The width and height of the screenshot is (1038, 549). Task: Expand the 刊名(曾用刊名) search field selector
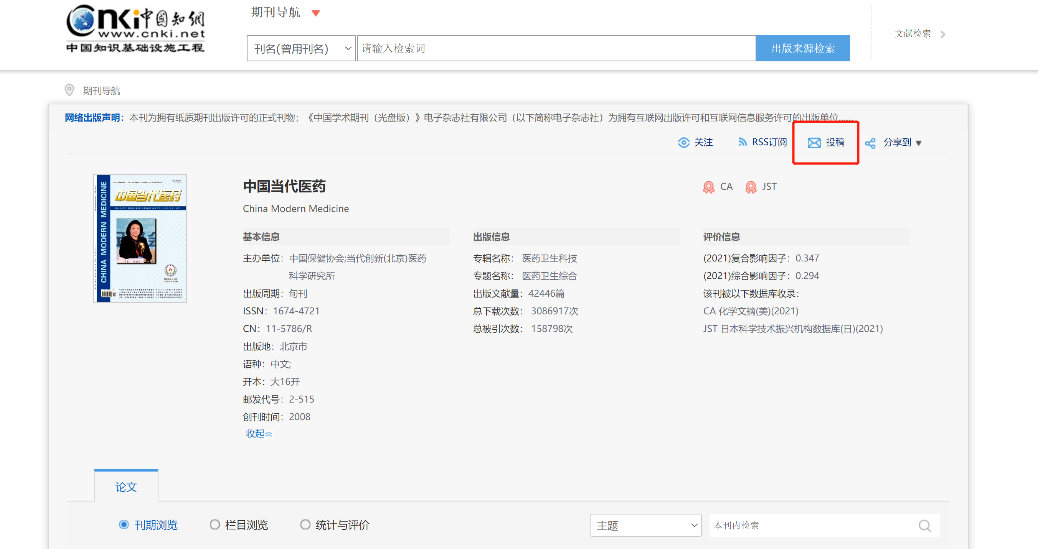point(301,48)
